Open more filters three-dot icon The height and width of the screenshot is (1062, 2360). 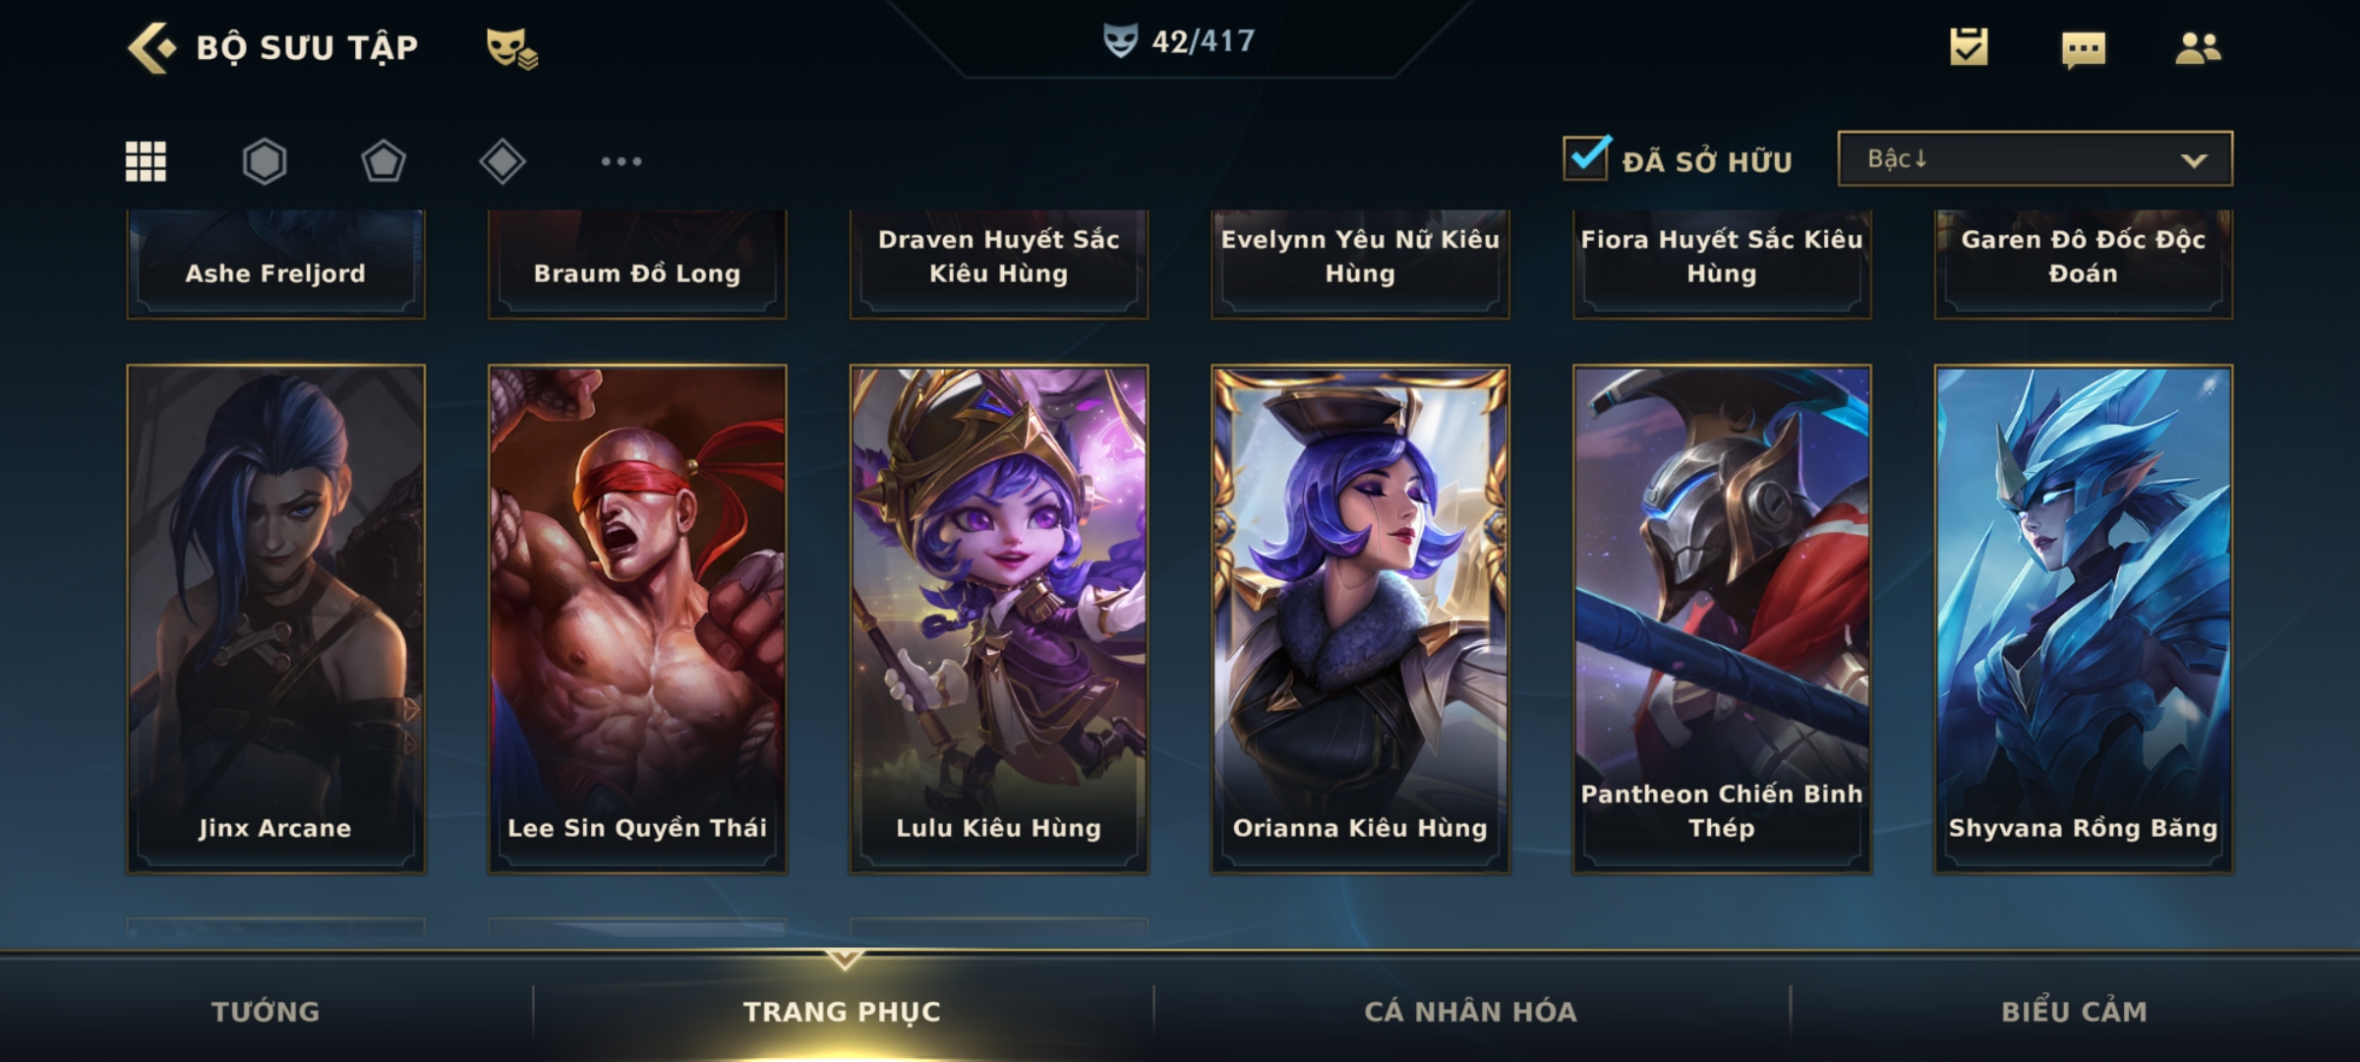621,161
